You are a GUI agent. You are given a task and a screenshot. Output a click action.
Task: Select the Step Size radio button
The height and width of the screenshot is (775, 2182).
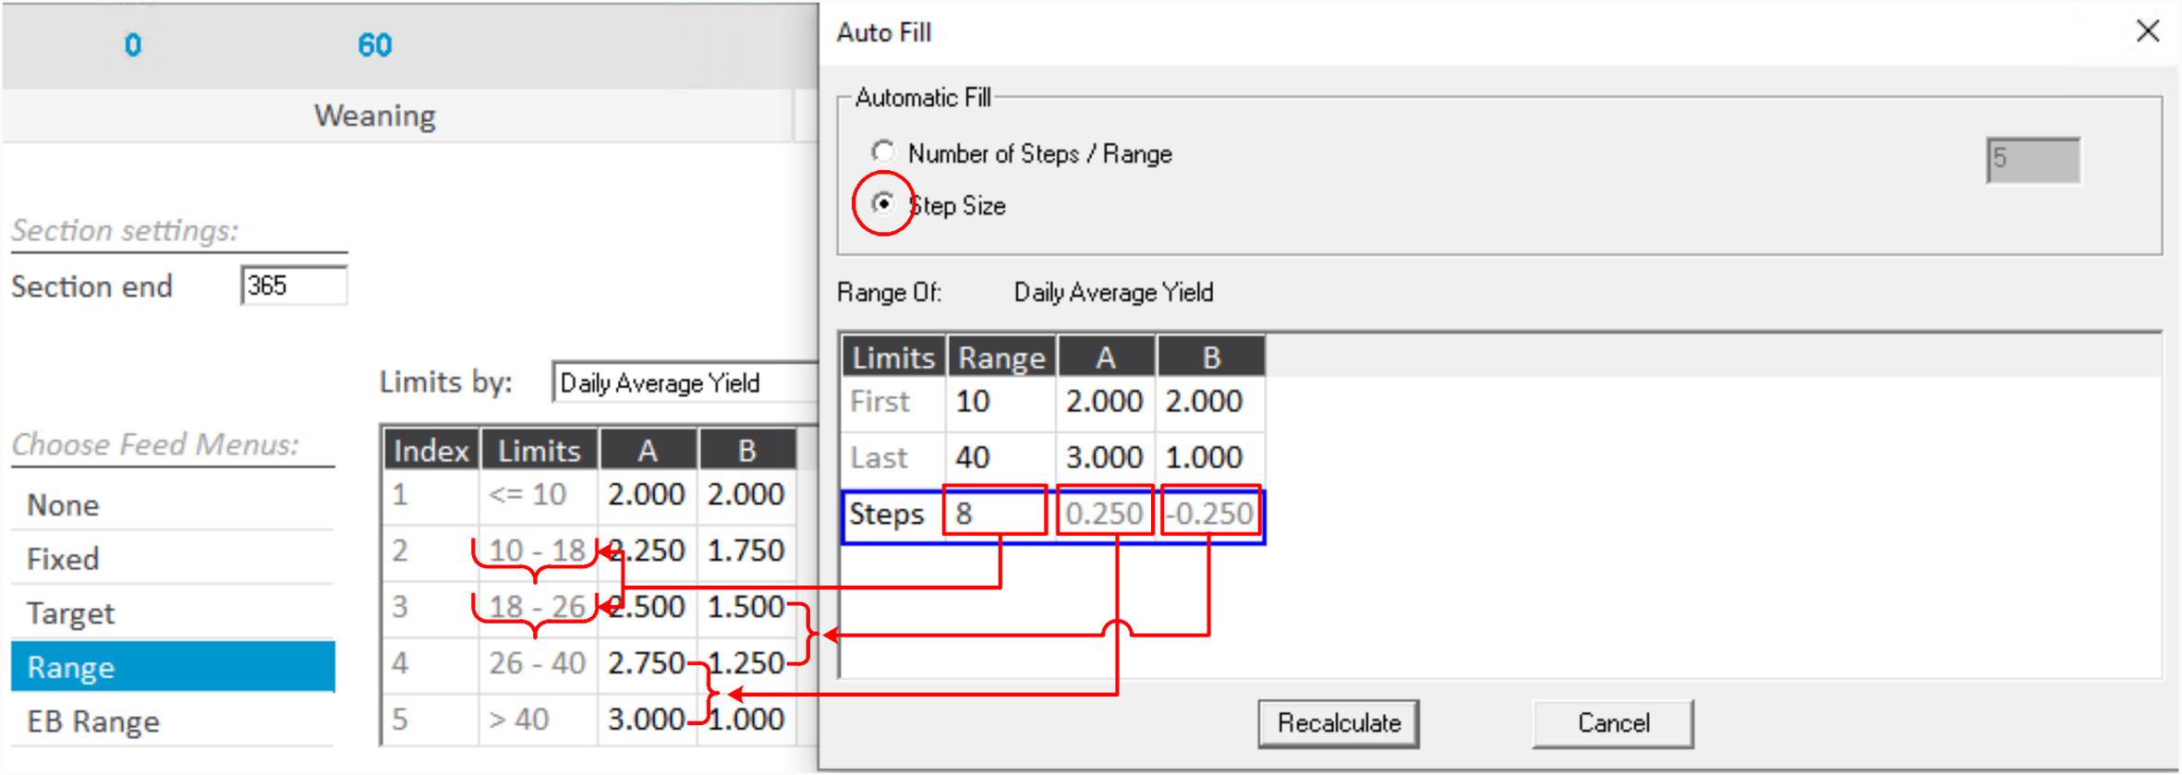click(x=883, y=204)
